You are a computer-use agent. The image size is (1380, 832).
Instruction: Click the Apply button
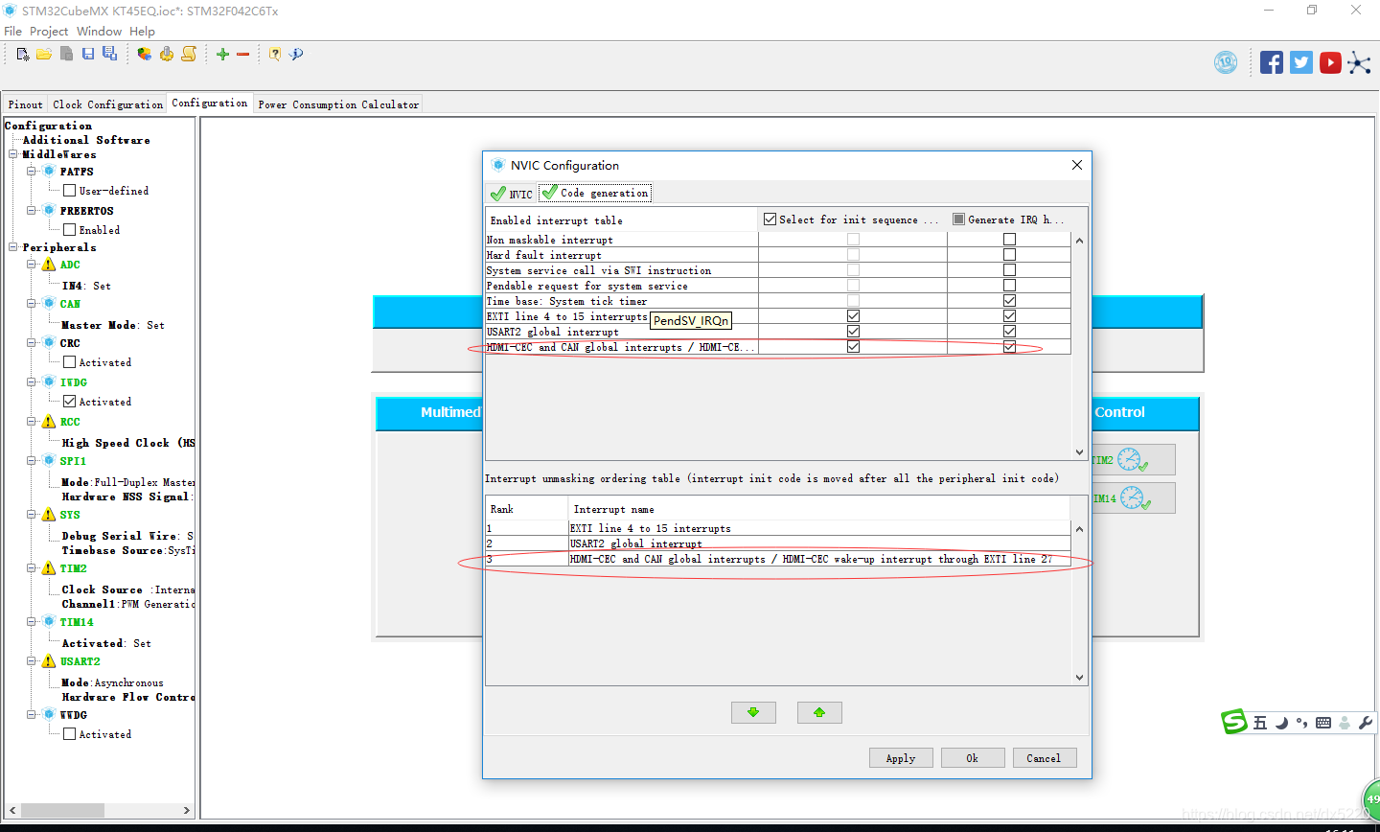tap(901, 758)
